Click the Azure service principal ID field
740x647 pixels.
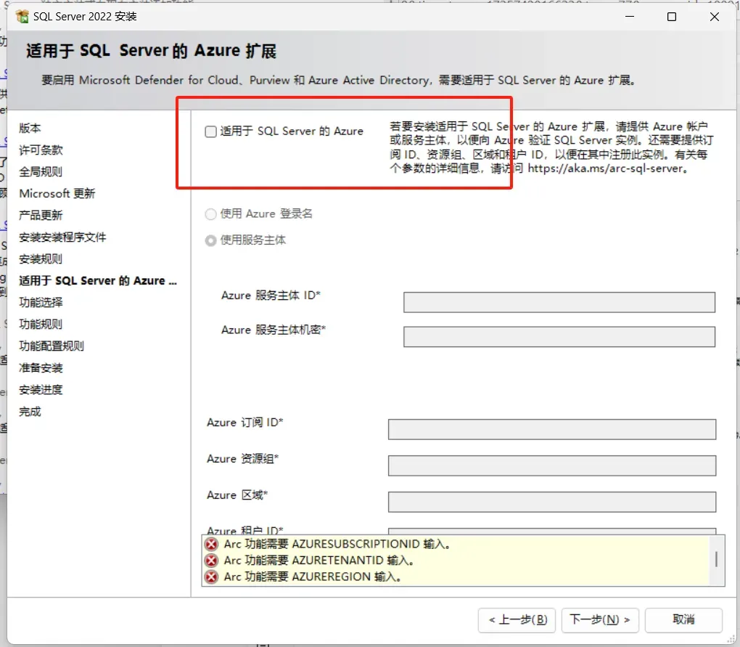point(559,302)
